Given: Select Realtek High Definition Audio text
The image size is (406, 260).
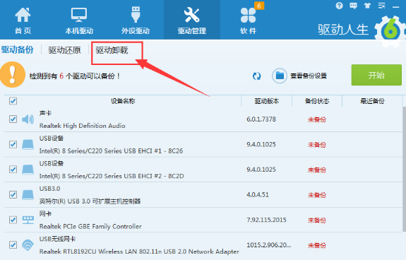Looking at the screenshot, I should click(x=83, y=126).
